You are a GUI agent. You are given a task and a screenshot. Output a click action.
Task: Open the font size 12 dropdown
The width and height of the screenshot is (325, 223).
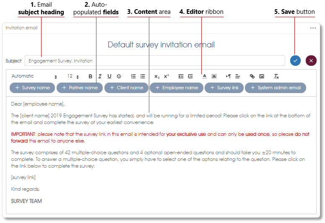point(73,76)
